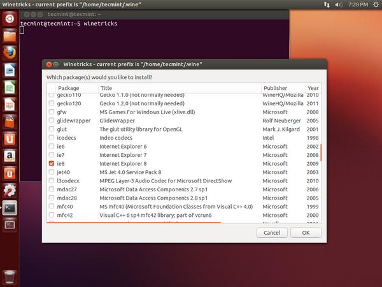Check the jet40 package checkbox
Screen dimensions: 382x287
point(52,172)
